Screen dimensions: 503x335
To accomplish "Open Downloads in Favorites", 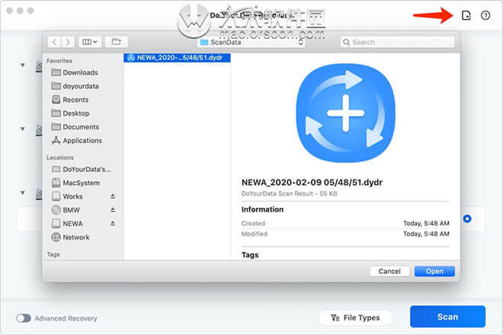I will click(80, 72).
